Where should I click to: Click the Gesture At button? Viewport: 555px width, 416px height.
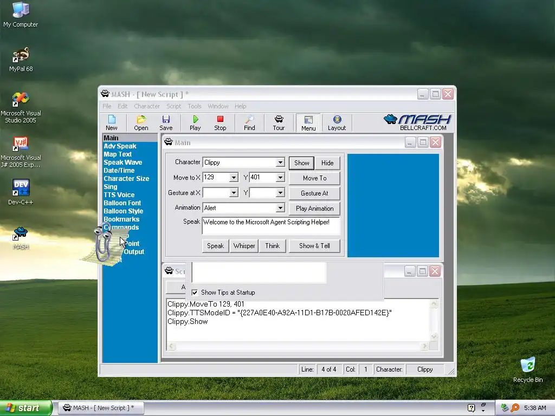pyautogui.click(x=315, y=193)
